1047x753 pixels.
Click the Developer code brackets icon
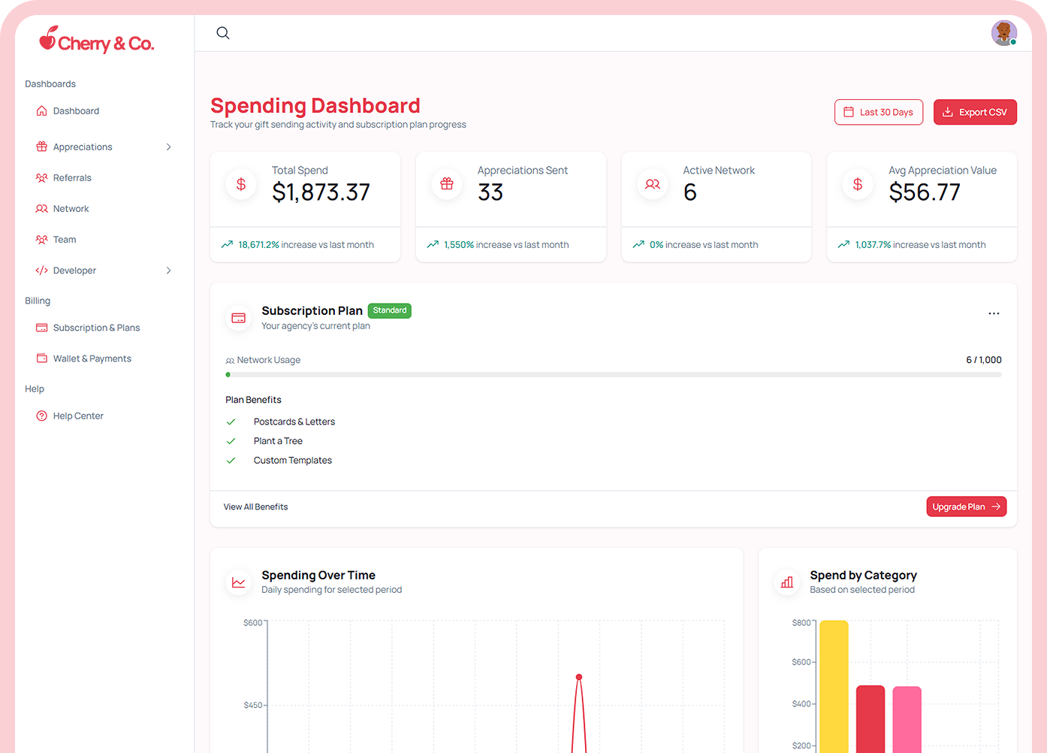tap(42, 271)
